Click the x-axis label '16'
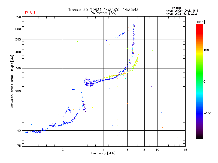 pyautogui.click(x=185, y=150)
